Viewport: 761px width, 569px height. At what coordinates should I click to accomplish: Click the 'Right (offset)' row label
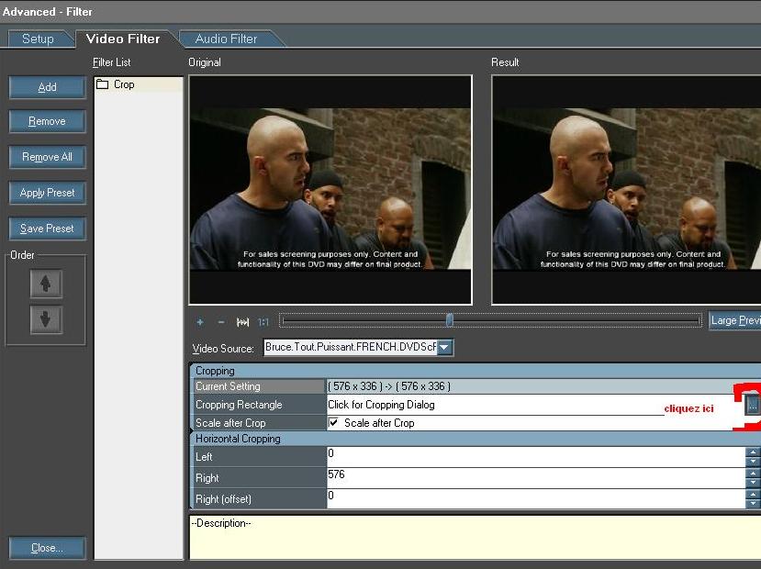[223, 498]
